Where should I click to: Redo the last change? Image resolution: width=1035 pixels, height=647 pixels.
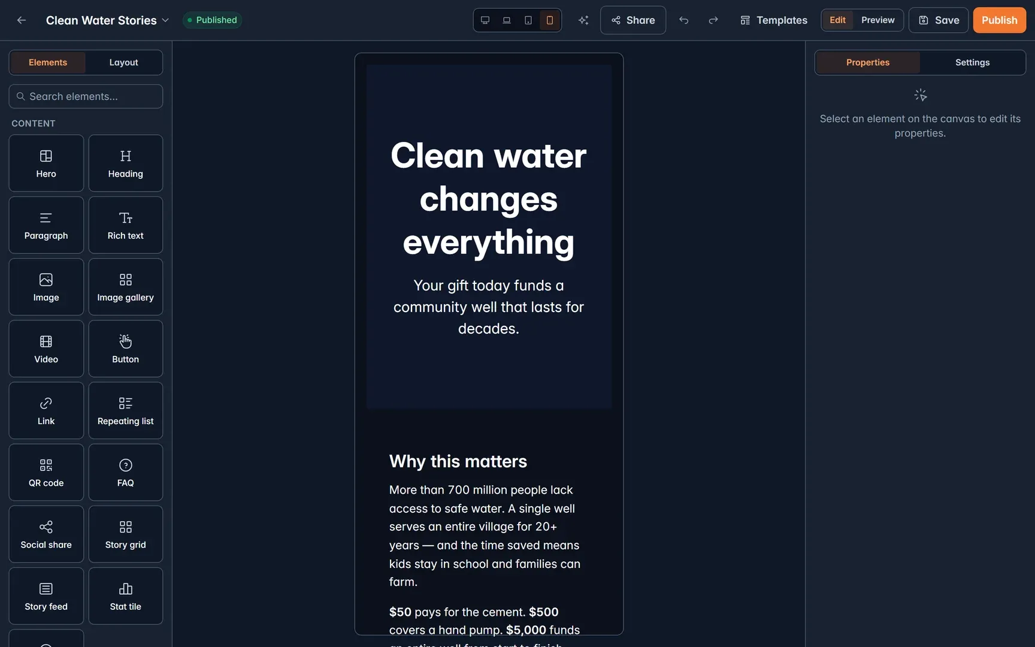tap(713, 20)
